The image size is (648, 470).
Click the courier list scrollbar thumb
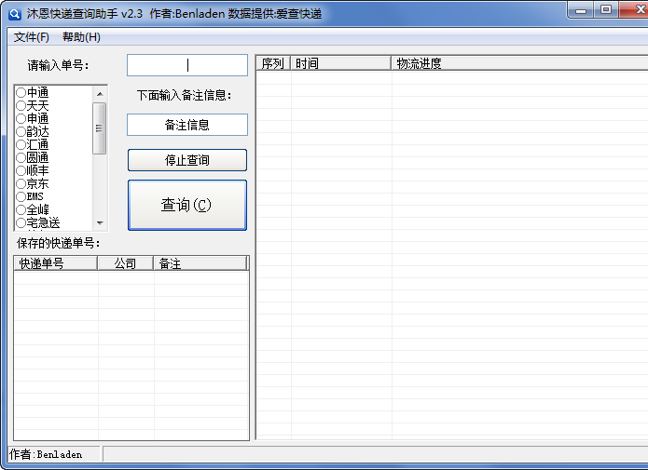pos(100,128)
